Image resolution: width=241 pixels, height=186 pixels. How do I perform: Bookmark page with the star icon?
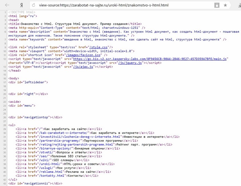pos(225,5)
